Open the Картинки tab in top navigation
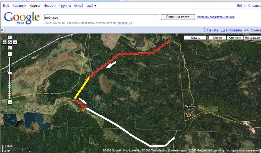 pyautogui.click(x=19, y=6)
